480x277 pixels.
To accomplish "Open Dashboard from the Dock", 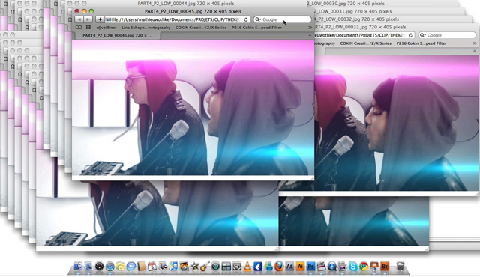I will [99, 267].
